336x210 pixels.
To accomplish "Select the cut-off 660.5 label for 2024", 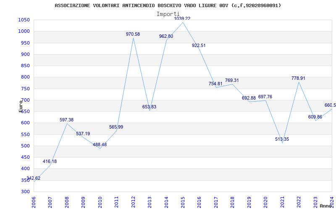I will coord(330,105).
